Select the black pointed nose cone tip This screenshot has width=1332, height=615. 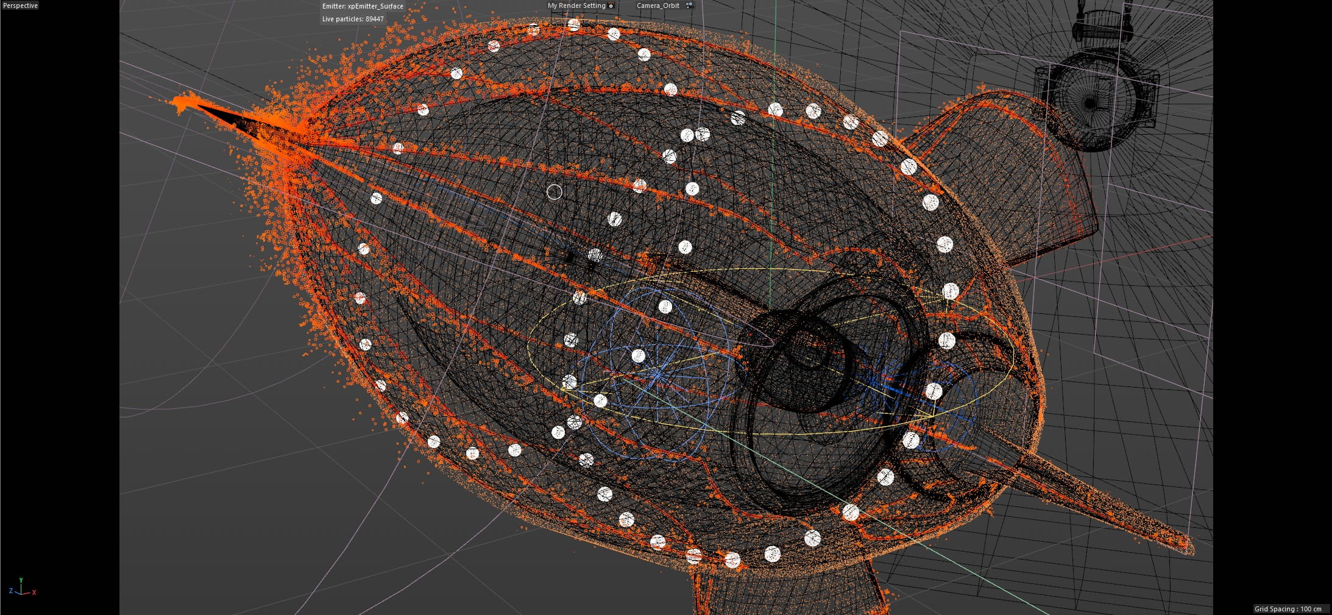[x=225, y=117]
